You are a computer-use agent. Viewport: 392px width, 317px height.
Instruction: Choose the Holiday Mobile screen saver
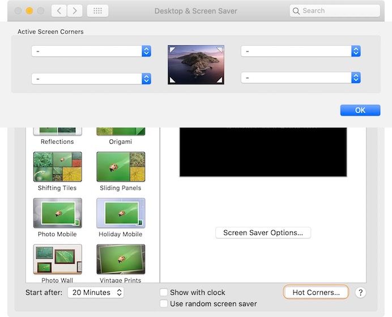120,213
